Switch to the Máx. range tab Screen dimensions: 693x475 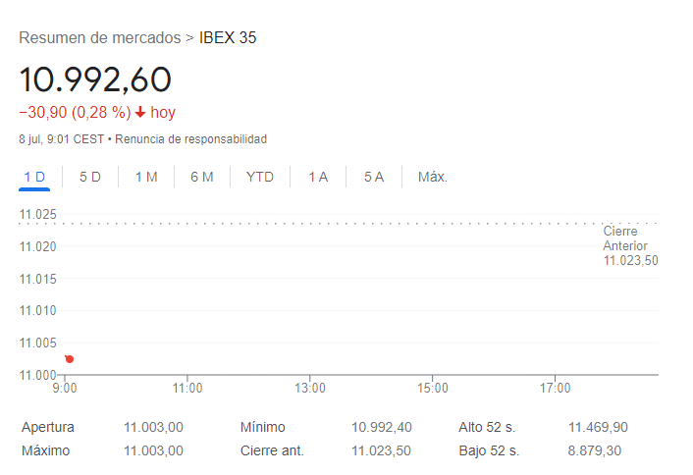point(433,177)
